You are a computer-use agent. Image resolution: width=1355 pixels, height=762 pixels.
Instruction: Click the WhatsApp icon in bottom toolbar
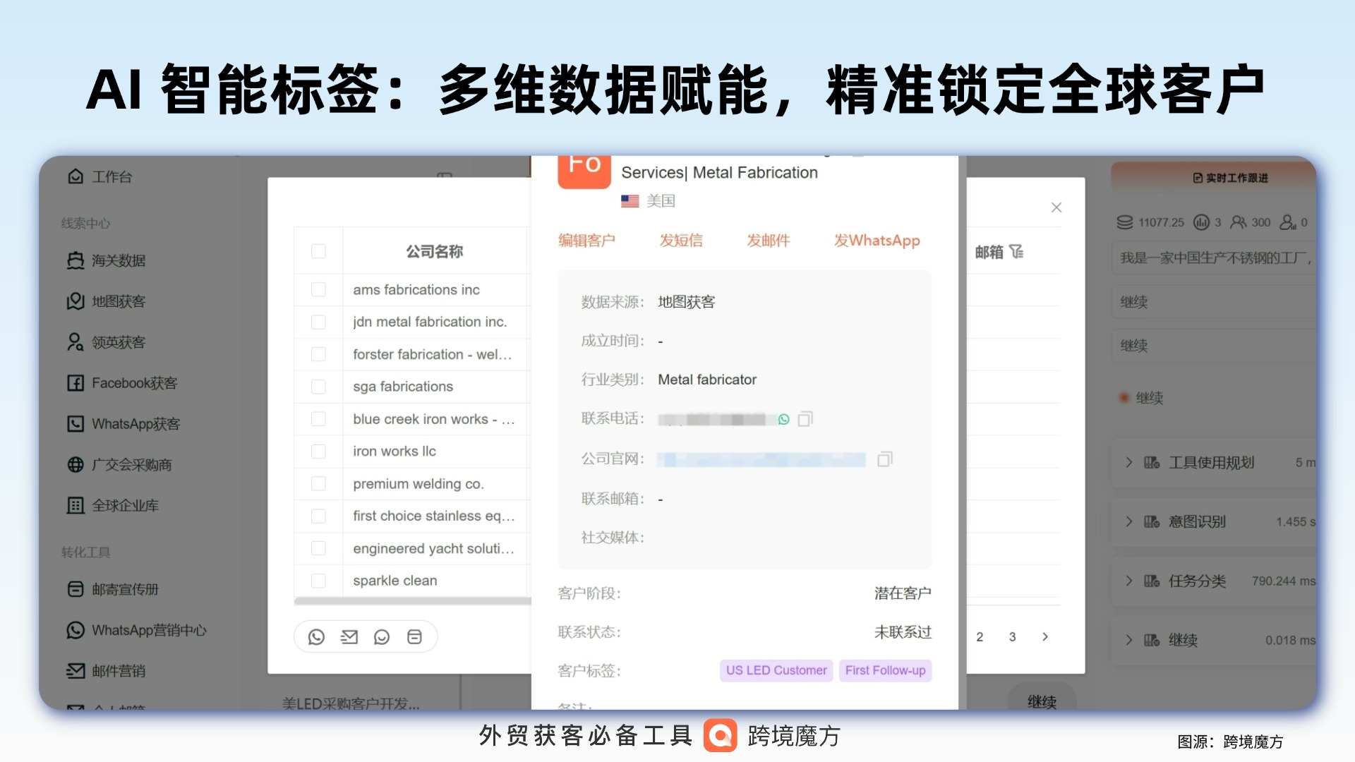(x=316, y=637)
